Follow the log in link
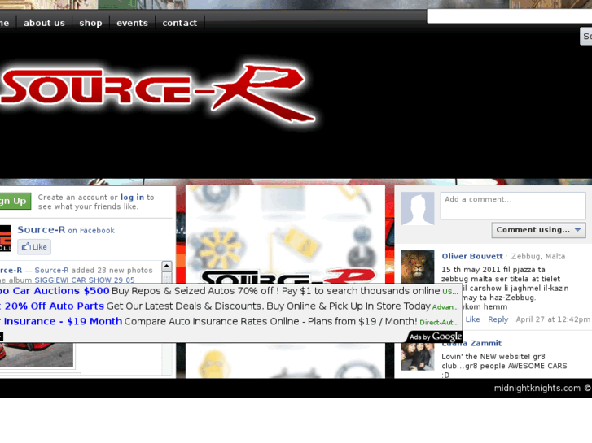This screenshot has width=592, height=443. pyautogui.click(x=132, y=198)
